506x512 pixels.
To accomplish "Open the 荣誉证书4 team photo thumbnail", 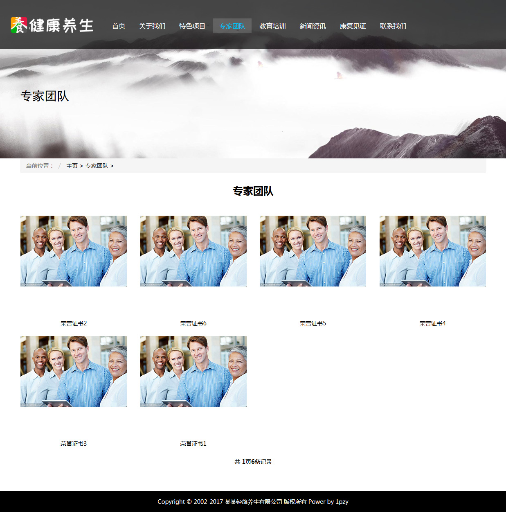I will [x=432, y=251].
